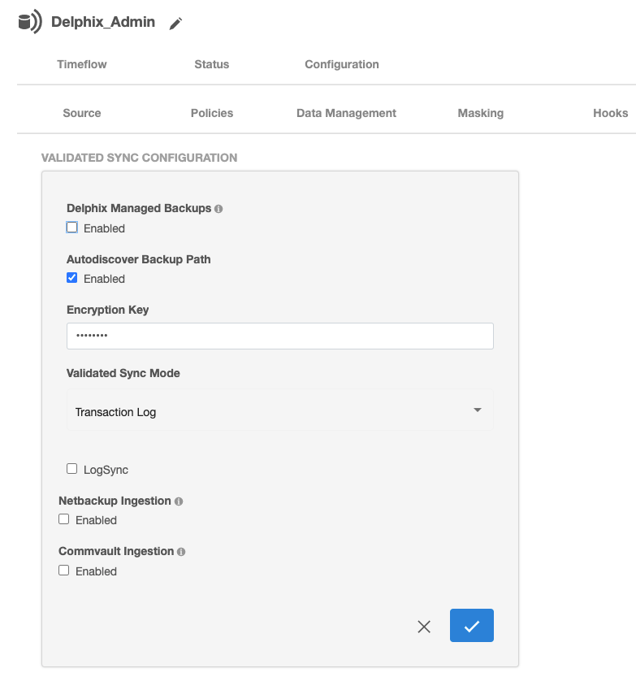Click info icon next to Netbackup Ingestion
Viewport: 636px width, 677px height.
pyautogui.click(x=179, y=501)
